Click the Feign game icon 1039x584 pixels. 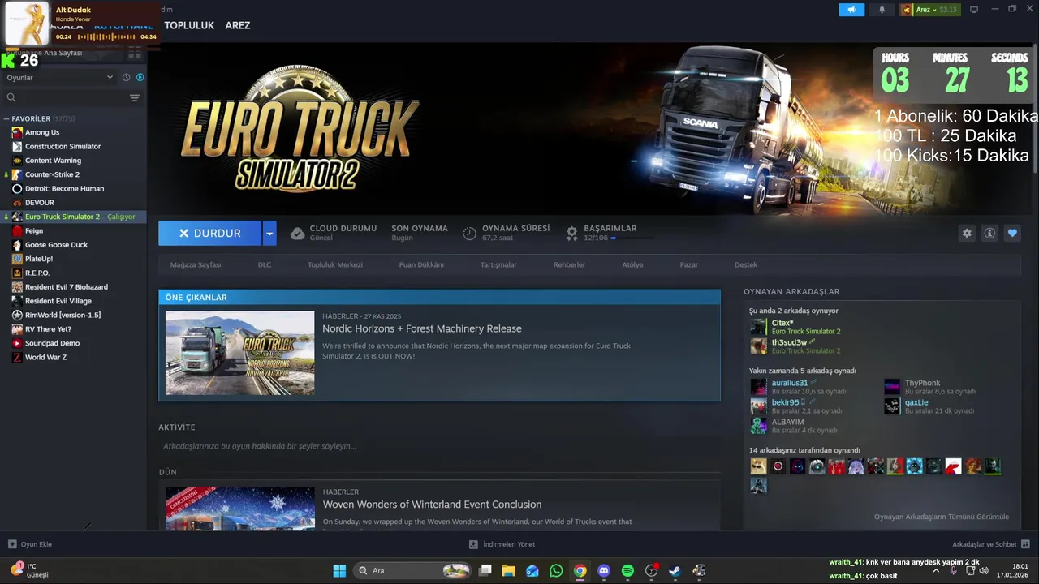coord(17,230)
